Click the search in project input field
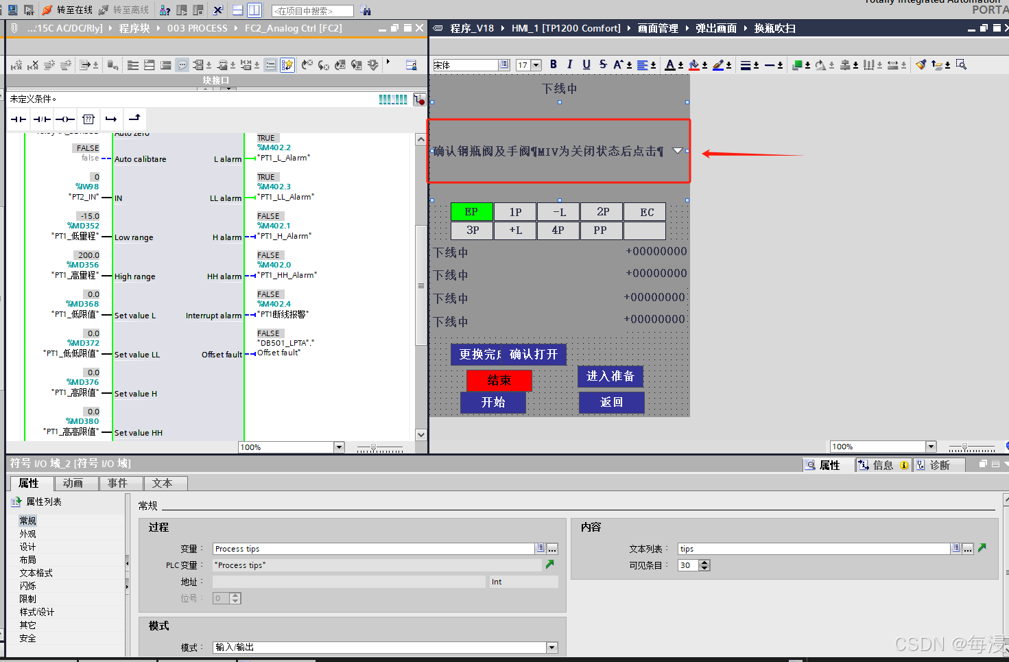 click(x=313, y=11)
